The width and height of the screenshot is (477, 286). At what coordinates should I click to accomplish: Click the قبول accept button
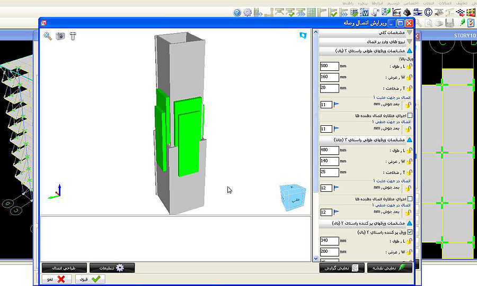click(91, 279)
